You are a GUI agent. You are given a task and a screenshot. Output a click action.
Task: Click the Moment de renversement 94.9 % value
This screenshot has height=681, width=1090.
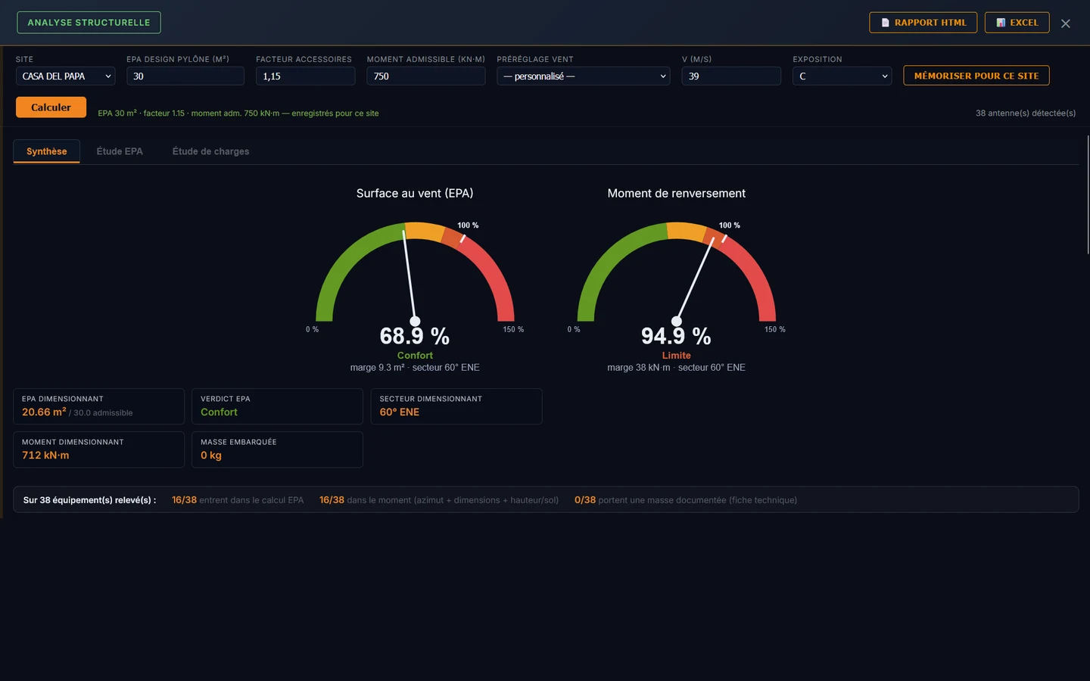tap(676, 336)
